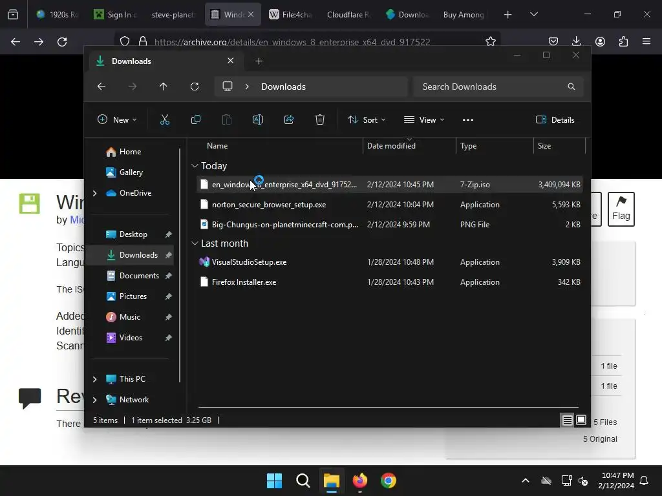Switch to the Buy Among Firefox tab

pos(464,15)
